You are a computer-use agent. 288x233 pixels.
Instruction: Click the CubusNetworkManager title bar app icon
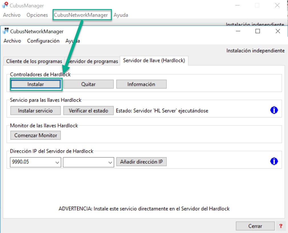click(6, 31)
